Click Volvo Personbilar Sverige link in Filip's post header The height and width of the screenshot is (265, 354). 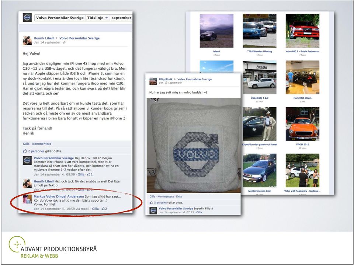195,79
